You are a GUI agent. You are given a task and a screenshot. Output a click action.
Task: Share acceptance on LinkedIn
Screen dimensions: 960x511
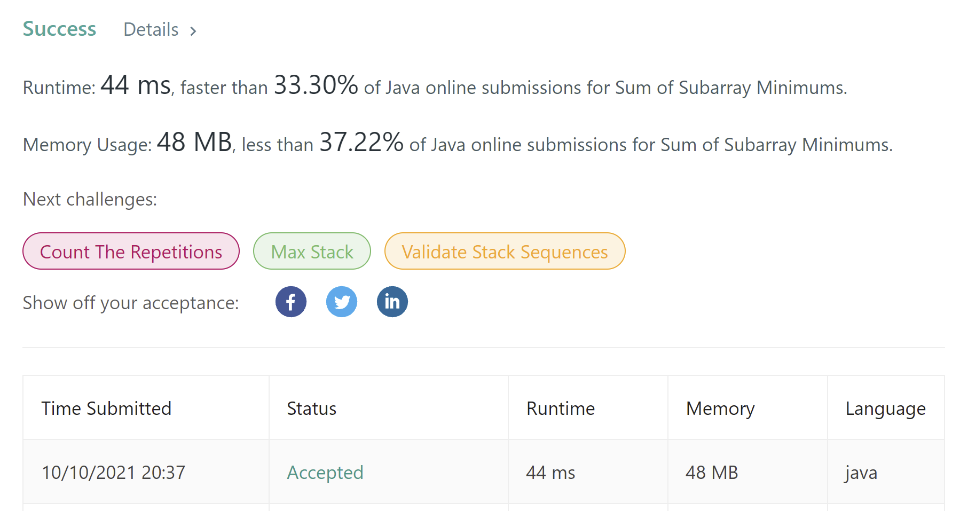pyautogui.click(x=392, y=302)
